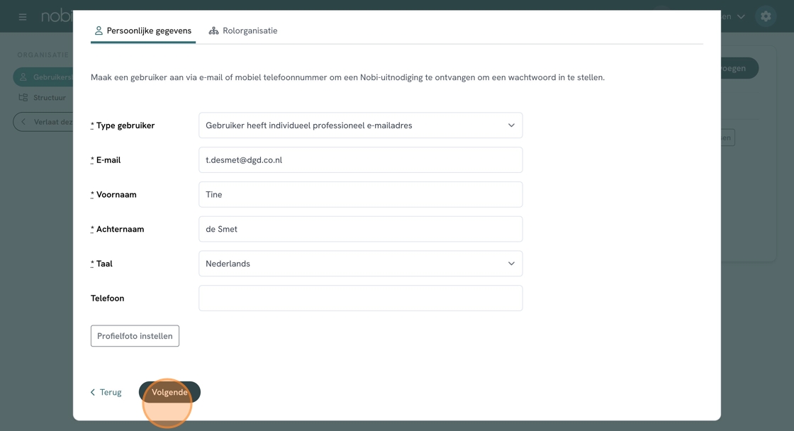Open the Taal language dropdown

pos(360,264)
